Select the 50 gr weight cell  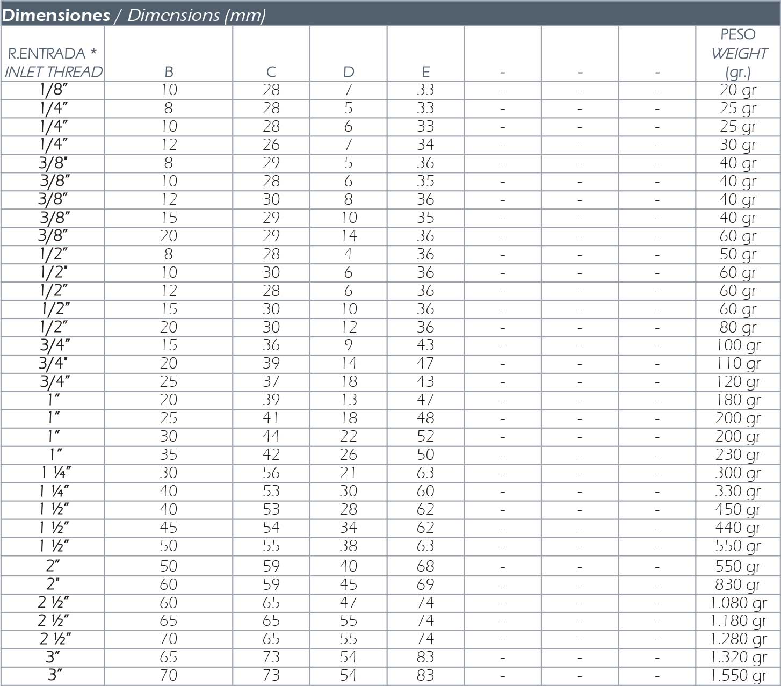pos(738,255)
